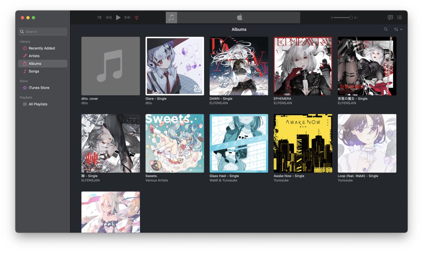
Task: Click the music note artwork in now-playing bar
Action: click(x=171, y=18)
